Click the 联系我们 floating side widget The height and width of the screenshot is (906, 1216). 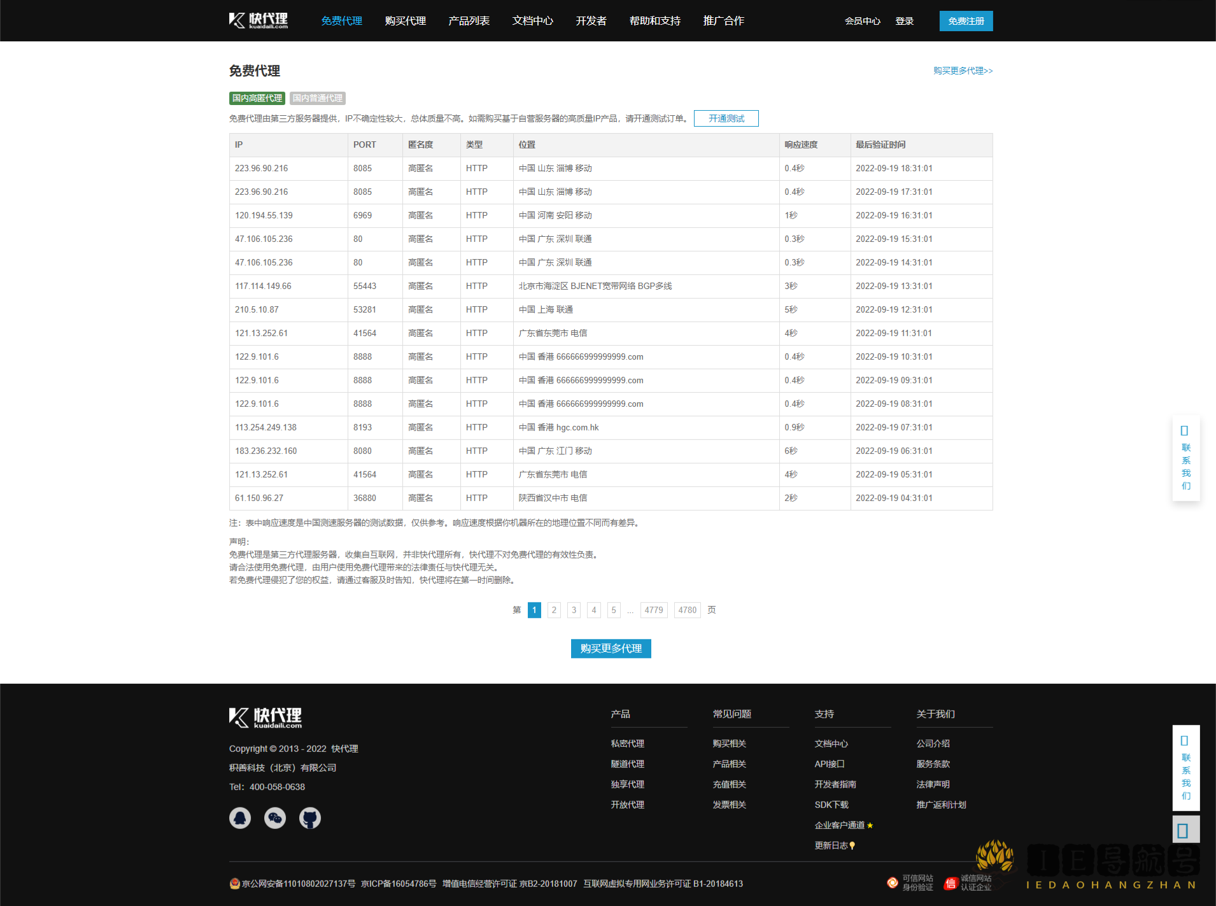1185,458
